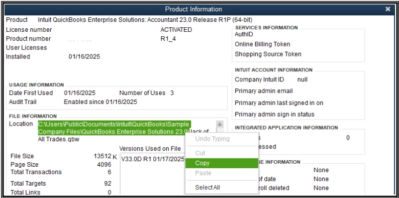Click the R1_4 value
The image size is (399, 198).
[x=168, y=39]
